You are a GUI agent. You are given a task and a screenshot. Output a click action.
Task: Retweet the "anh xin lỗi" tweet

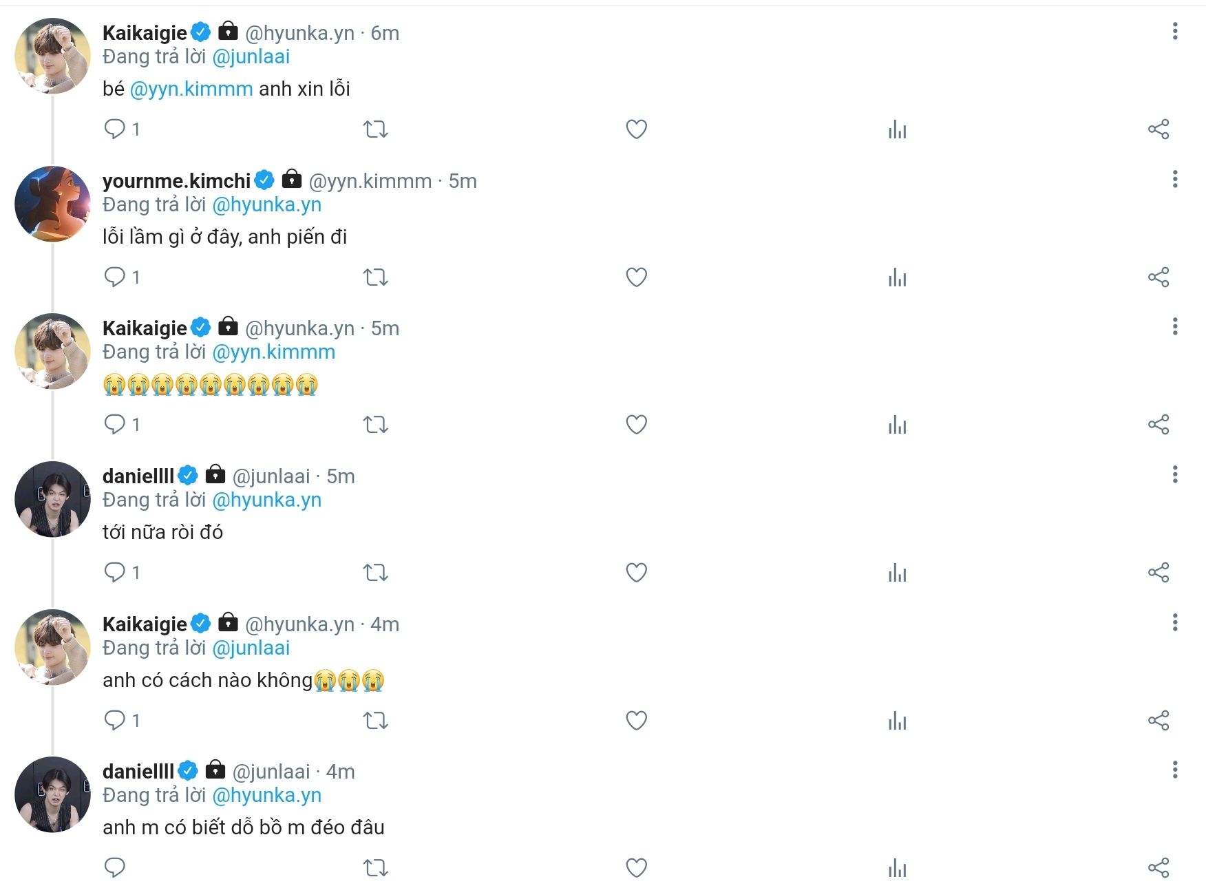(376, 129)
